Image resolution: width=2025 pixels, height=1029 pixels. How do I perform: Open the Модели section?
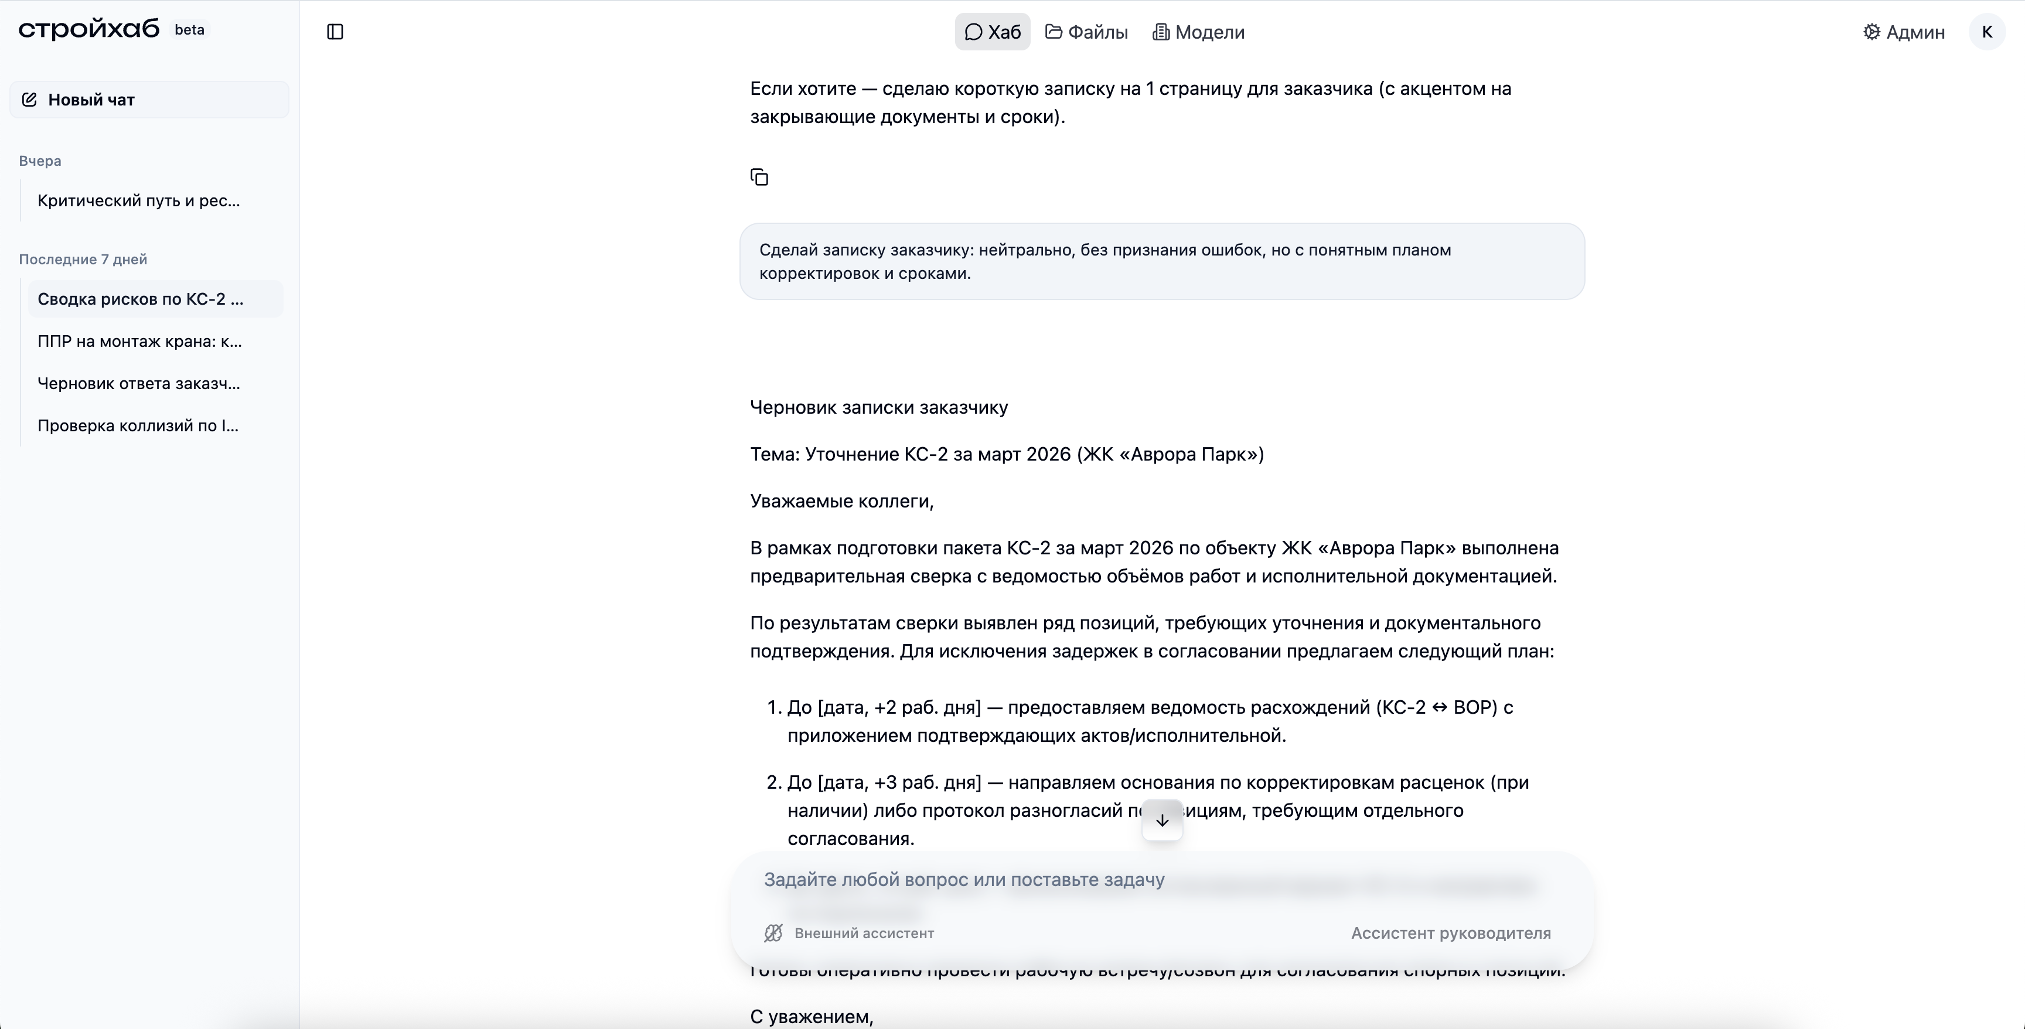1197,32
